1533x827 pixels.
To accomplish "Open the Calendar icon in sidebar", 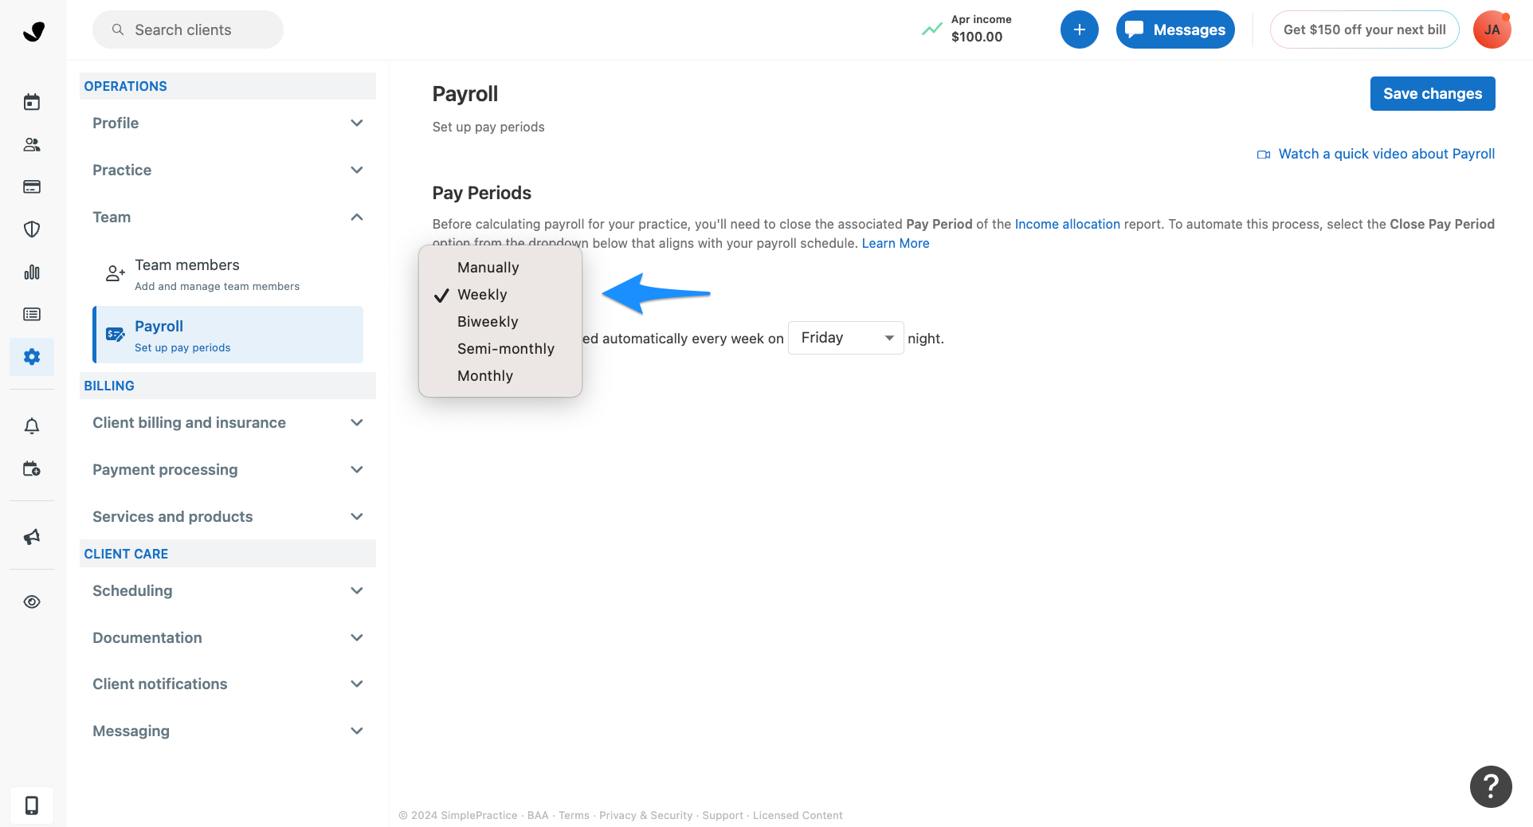I will tap(32, 102).
